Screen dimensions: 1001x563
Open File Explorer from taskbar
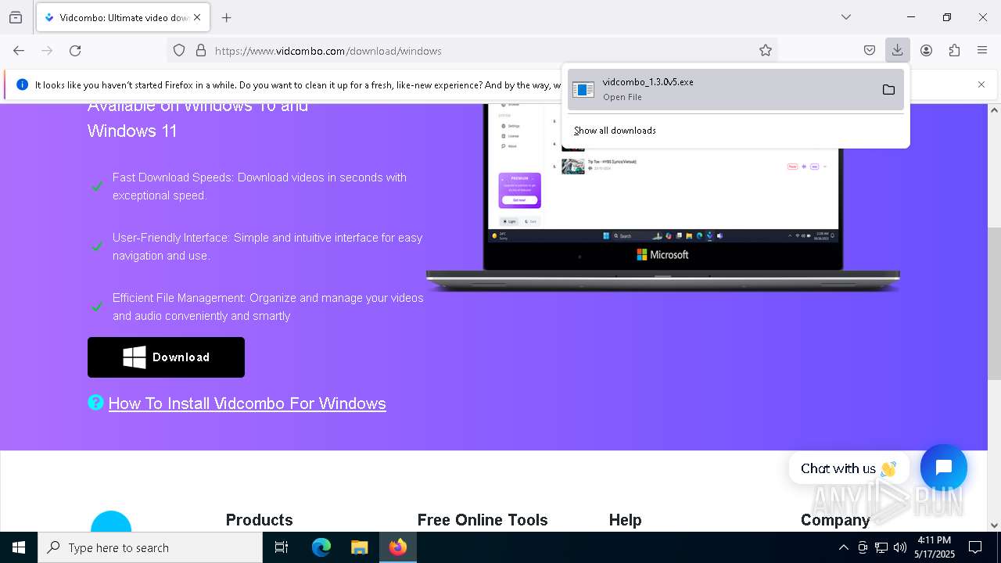(359, 547)
